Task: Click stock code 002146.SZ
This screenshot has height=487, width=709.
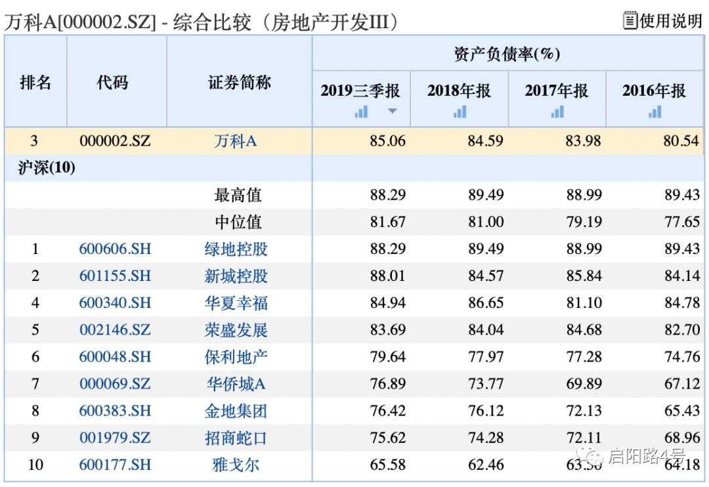Action: point(116,329)
